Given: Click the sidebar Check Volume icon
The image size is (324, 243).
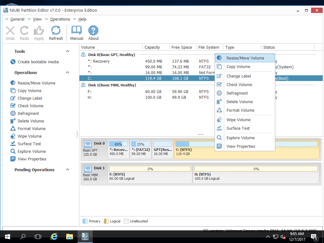Looking at the screenshot, I should click(13, 106).
